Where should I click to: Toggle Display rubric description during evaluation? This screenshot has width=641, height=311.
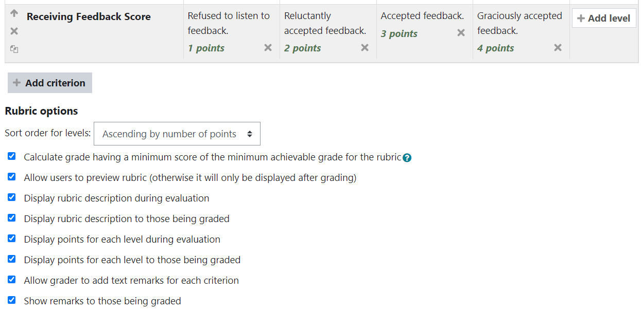[12, 197]
